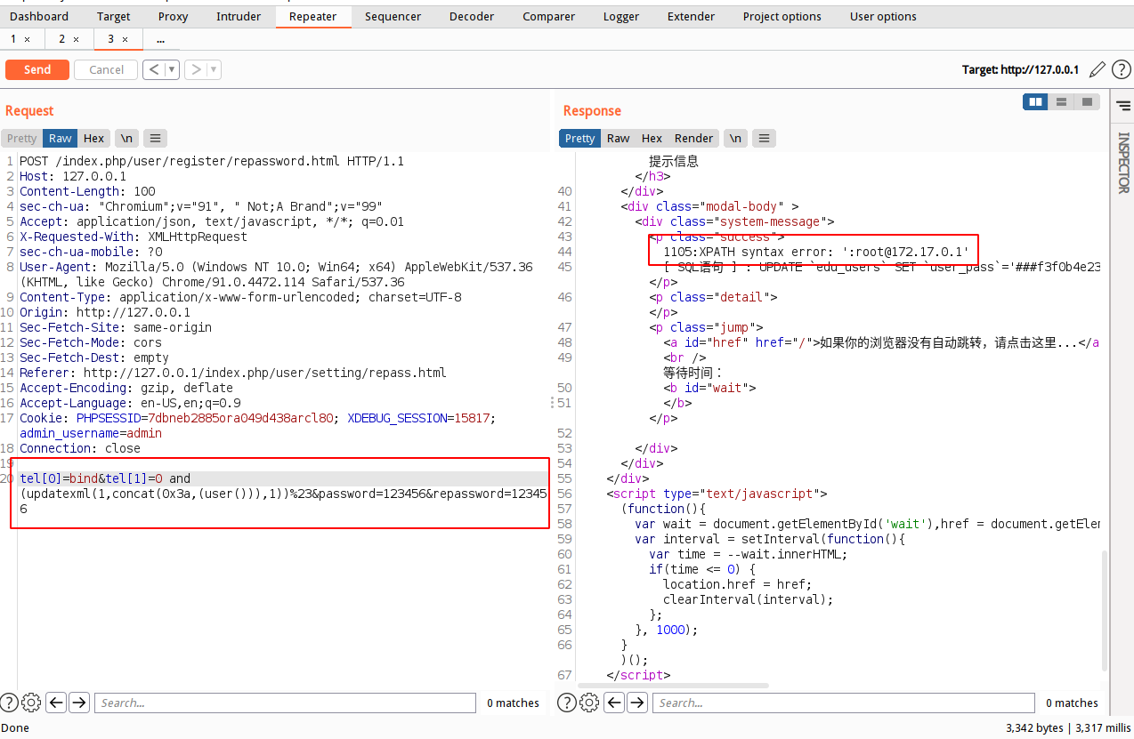This screenshot has width=1134, height=739.
Task: Go back in request history
Action: (x=154, y=69)
